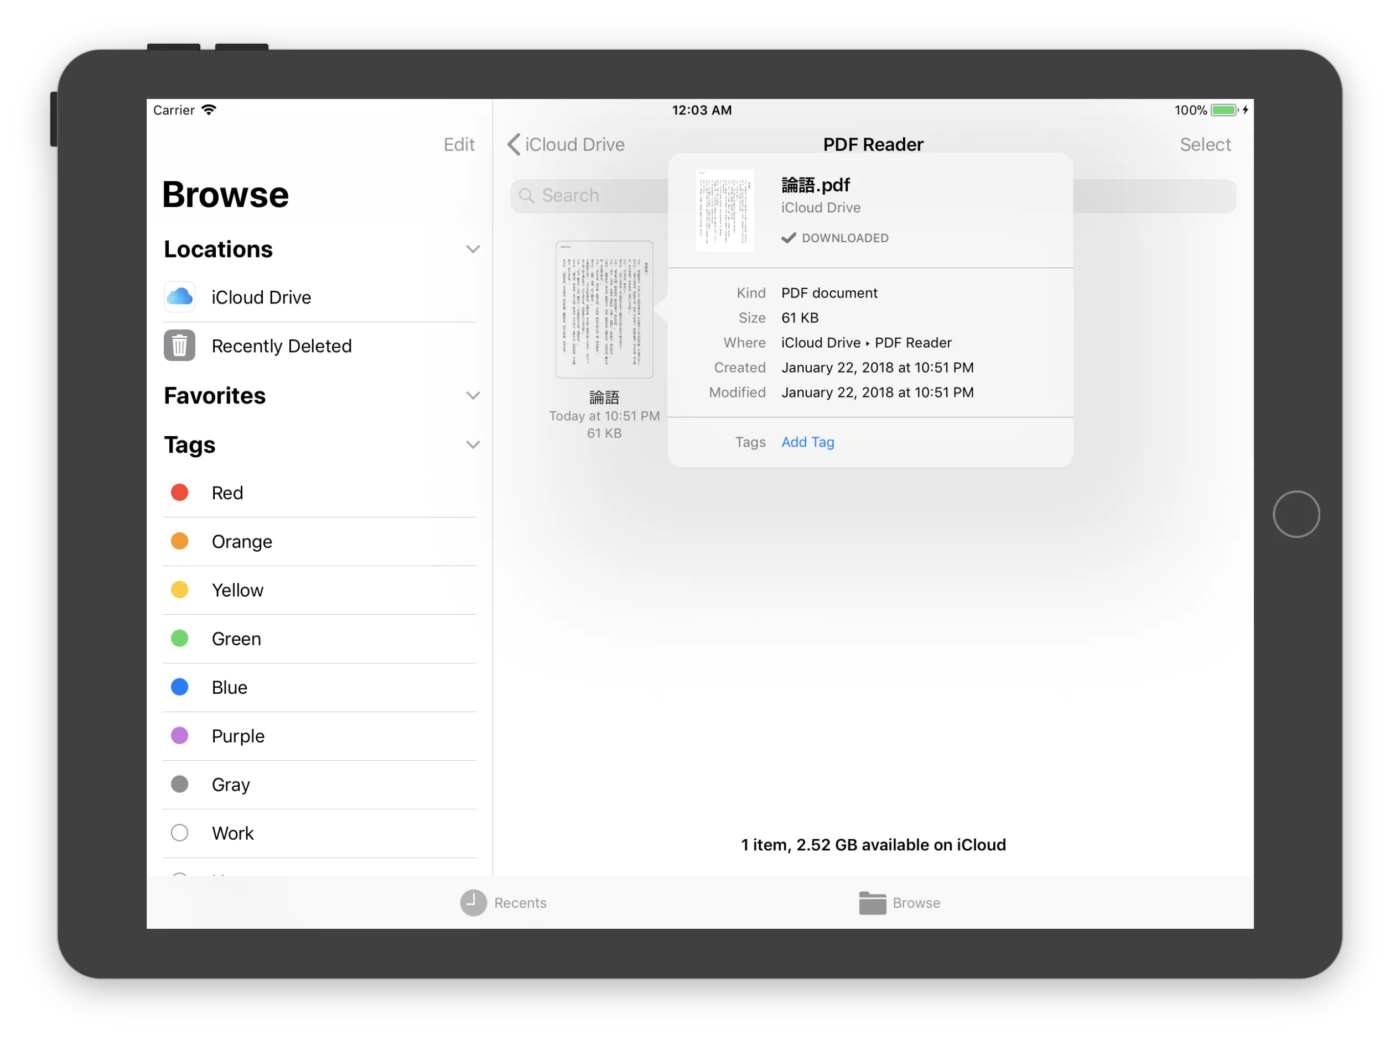
Task: Open the Recently Deleted trash icon
Action: click(180, 346)
